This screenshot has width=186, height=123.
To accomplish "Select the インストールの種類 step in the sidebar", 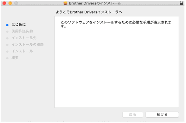I will [x=27, y=45].
